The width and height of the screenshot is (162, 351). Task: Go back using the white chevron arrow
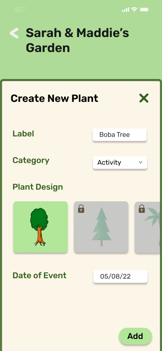point(14,33)
